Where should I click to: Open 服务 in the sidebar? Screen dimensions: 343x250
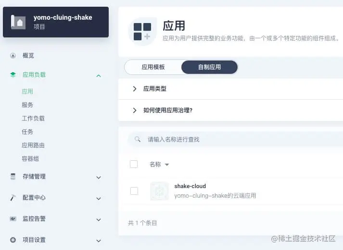tap(27, 105)
